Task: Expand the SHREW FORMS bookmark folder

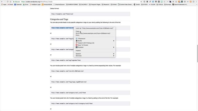Action: (72, 4)
